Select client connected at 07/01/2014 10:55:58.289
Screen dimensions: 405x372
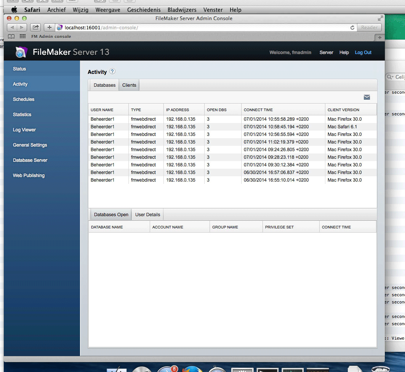point(232,119)
